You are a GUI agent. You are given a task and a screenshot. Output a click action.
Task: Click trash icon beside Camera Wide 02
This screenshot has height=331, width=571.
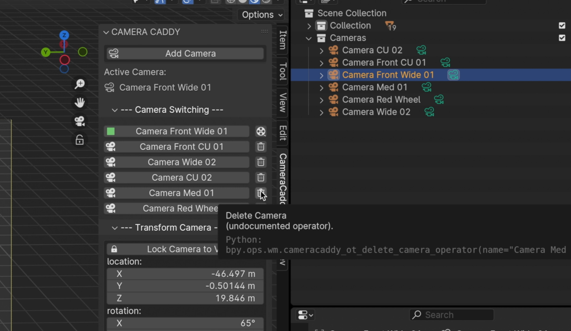tap(261, 162)
